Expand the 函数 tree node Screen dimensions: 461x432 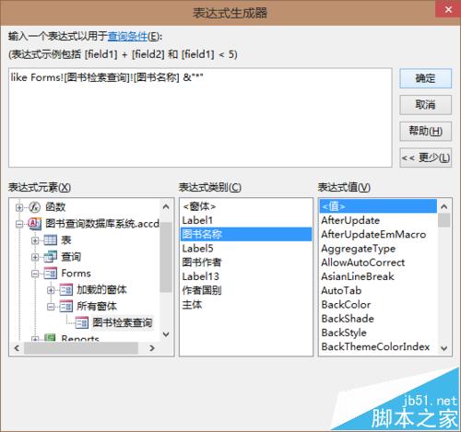point(19,207)
